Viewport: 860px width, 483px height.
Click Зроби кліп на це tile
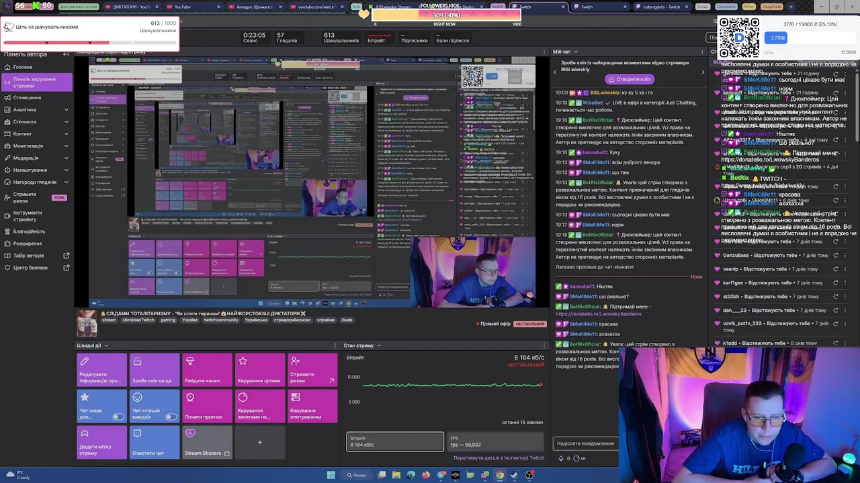point(155,371)
